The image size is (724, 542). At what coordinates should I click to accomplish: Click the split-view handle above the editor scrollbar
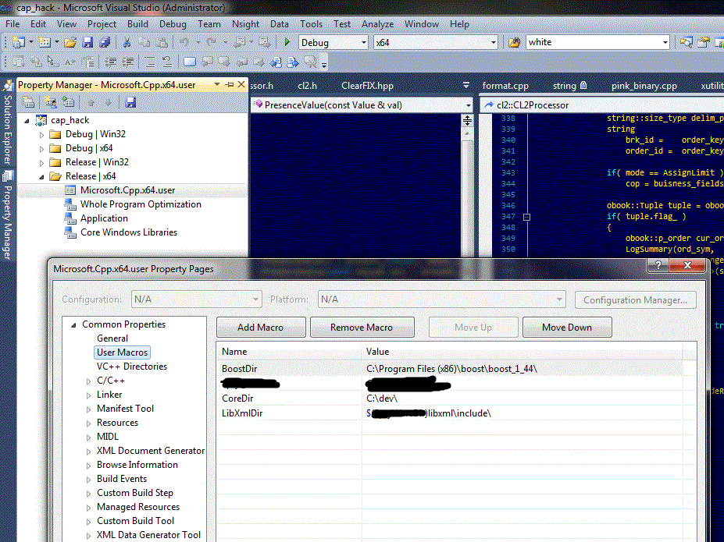[x=467, y=121]
